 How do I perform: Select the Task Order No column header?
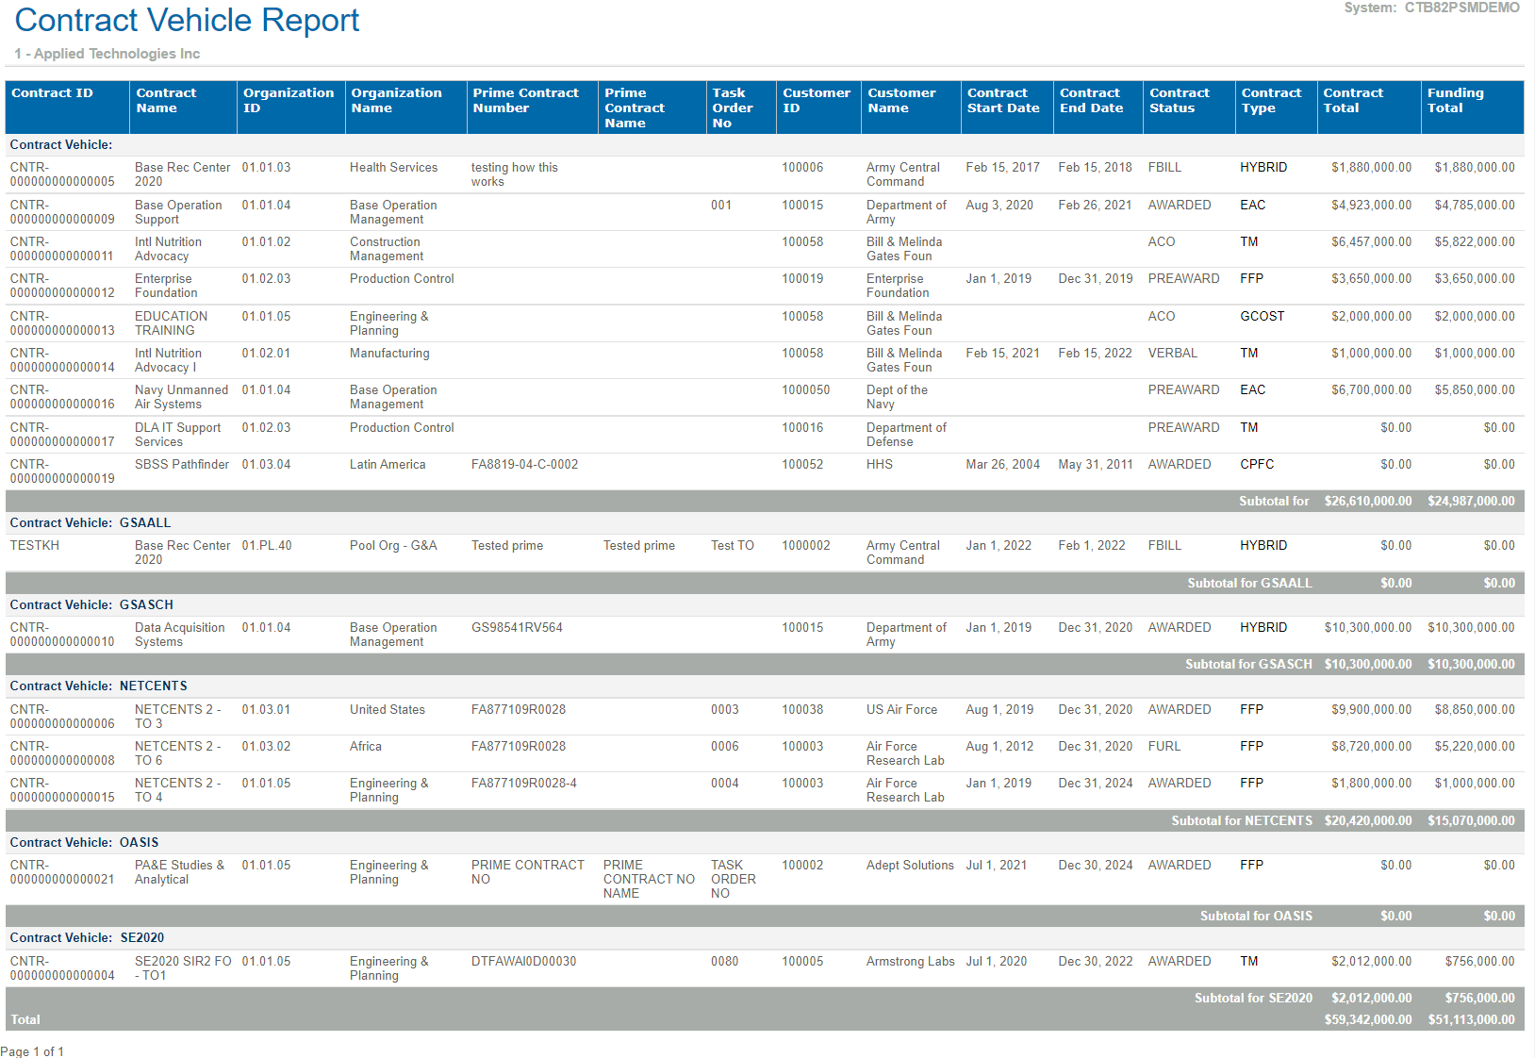[x=732, y=107]
